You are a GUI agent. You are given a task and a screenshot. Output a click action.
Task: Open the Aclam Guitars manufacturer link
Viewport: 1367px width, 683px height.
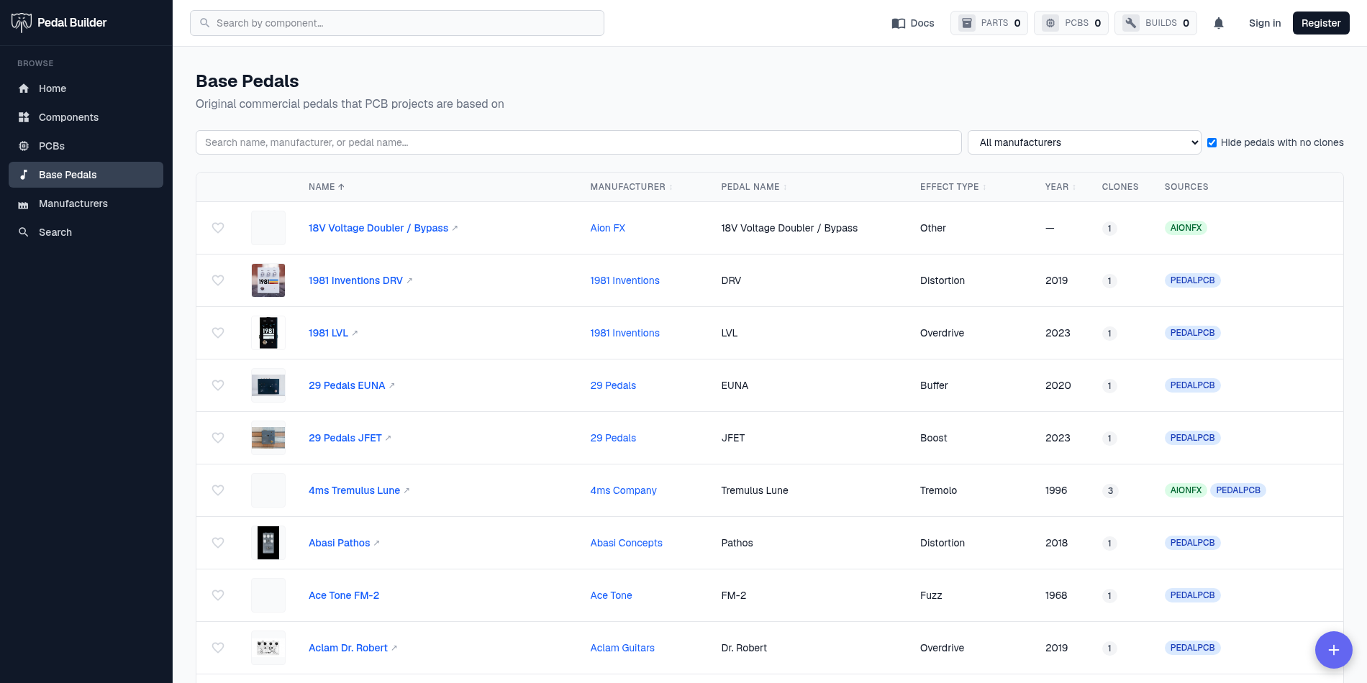pyautogui.click(x=622, y=648)
